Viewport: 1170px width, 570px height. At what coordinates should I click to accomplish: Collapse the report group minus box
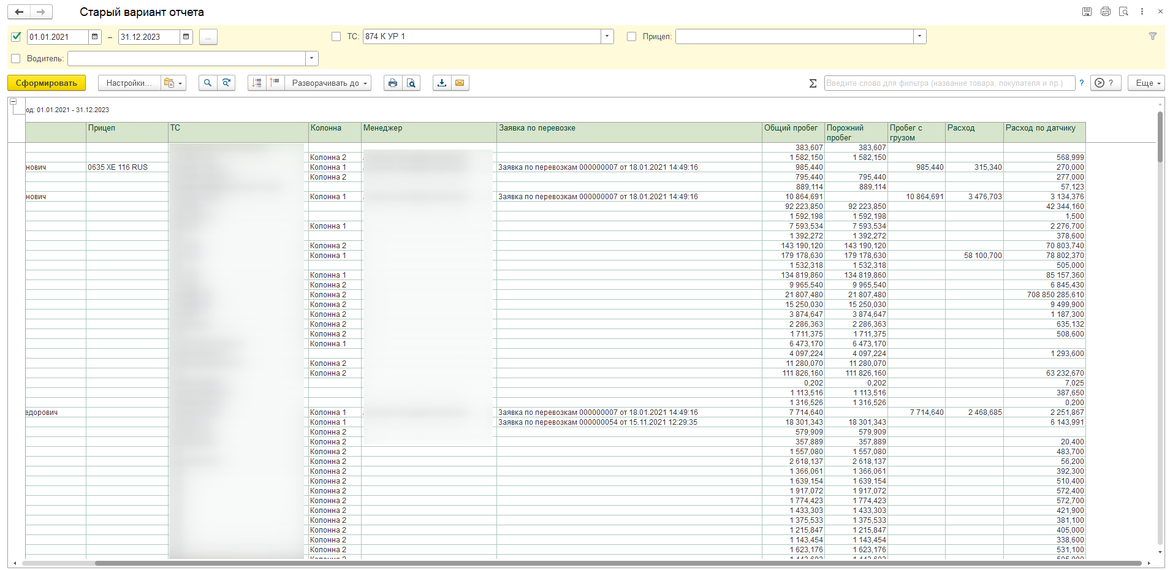pos(13,102)
